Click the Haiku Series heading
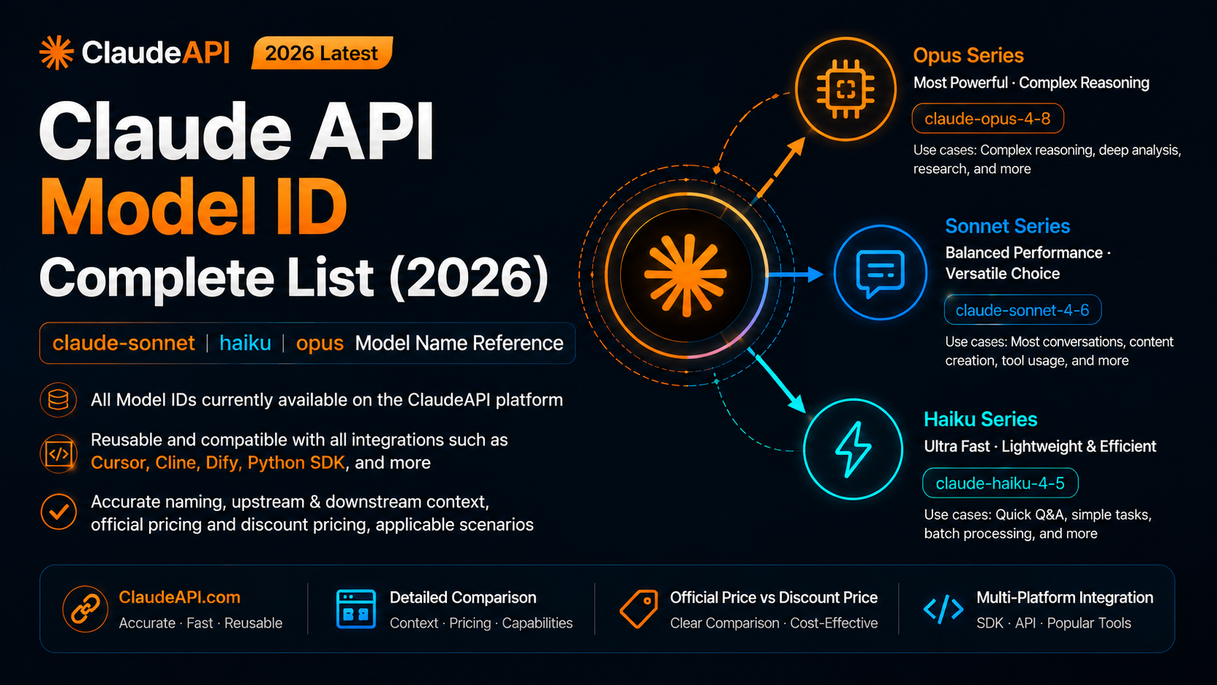The height and width of the screenshot is (685, 1217). (980, 419)
